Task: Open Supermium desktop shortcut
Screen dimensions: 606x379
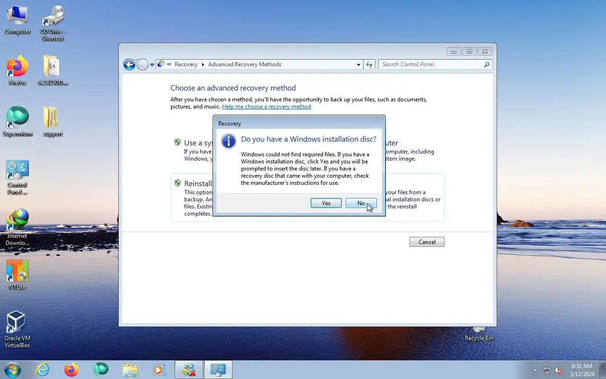Action: 18,122
